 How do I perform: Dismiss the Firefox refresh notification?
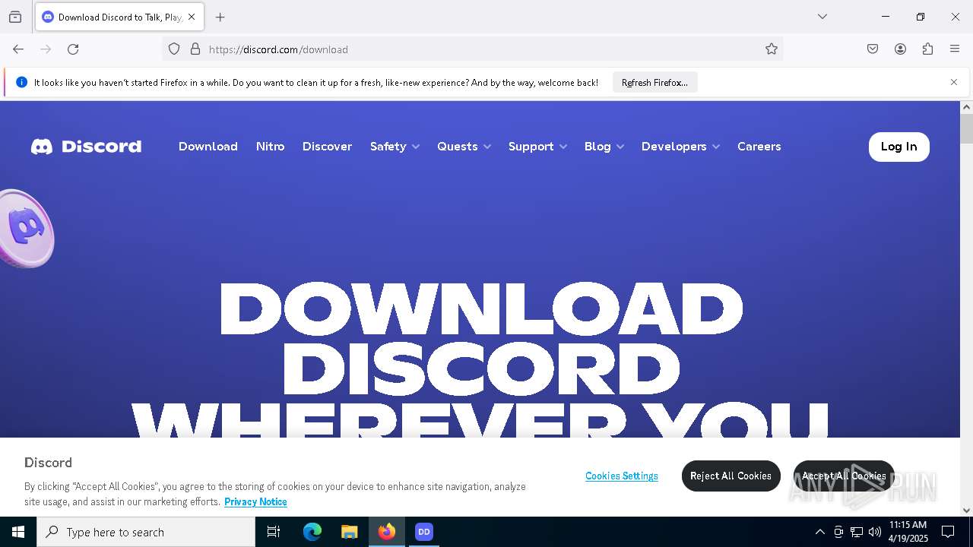[954, 82]
